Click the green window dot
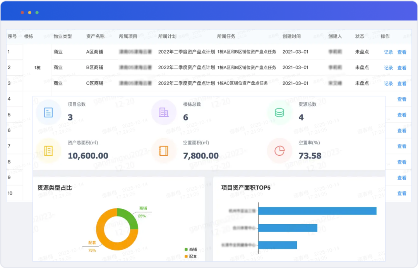418x268 pixels. click(x=37, y=12)
